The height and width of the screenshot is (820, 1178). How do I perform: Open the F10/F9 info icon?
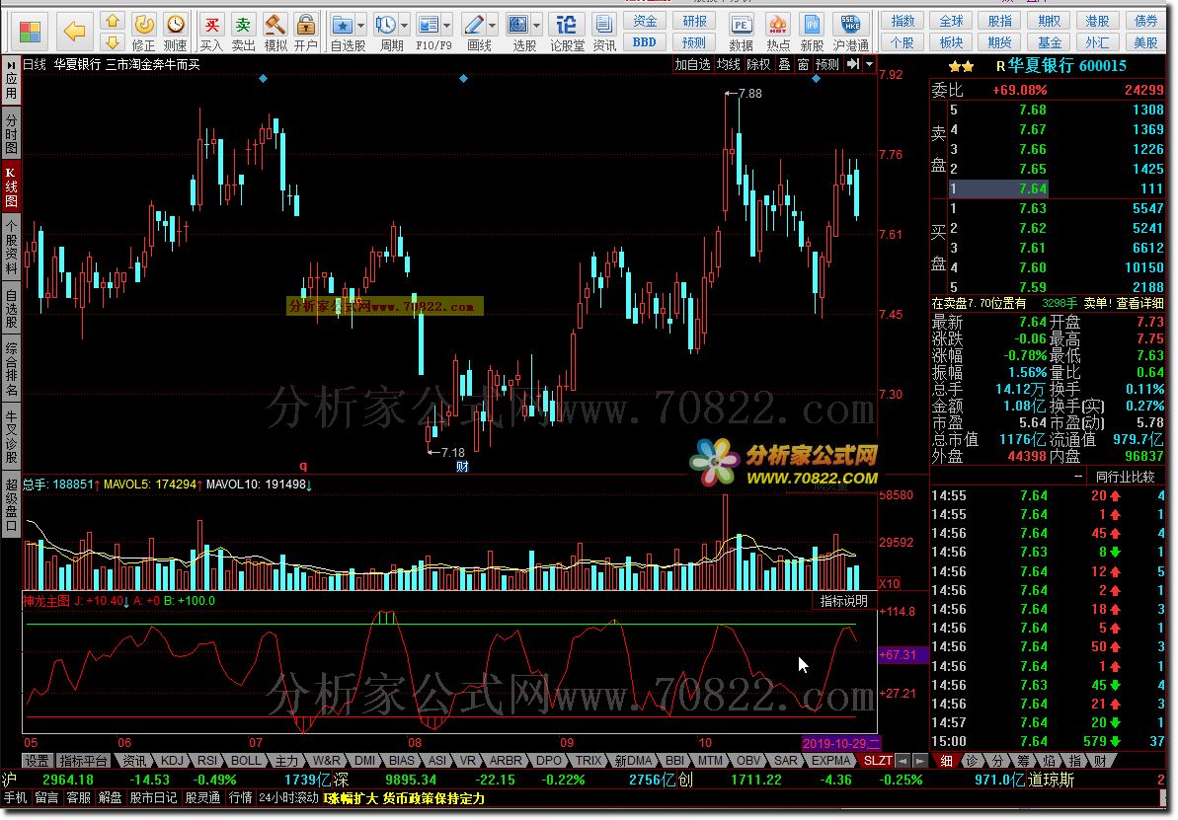[x=429, y=26]
